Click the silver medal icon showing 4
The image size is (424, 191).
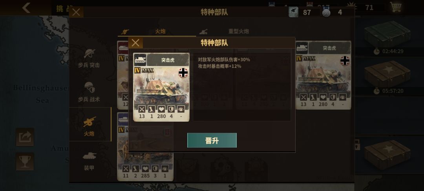point(326,13)
